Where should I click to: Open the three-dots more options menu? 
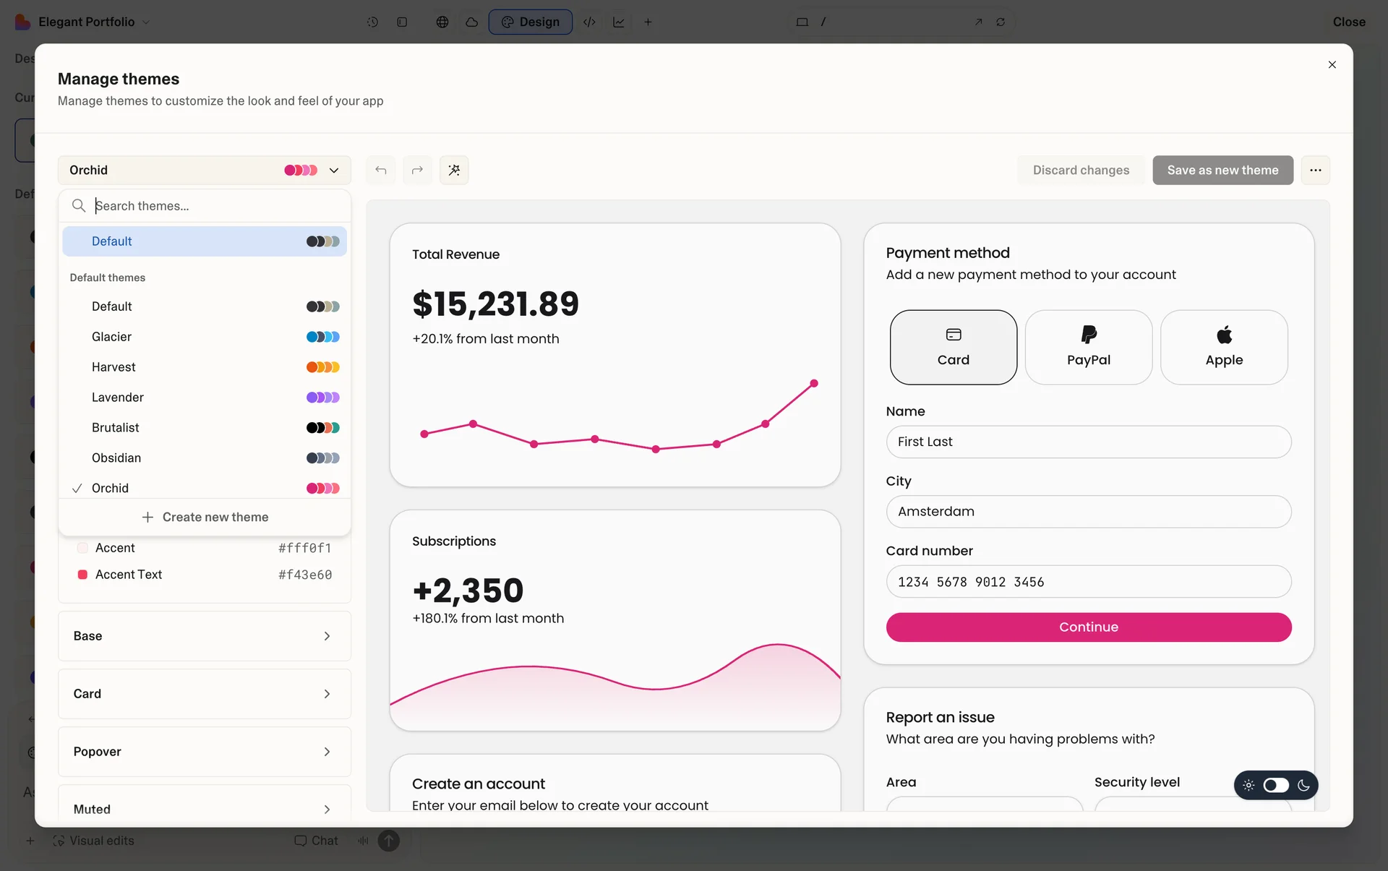click(x=1315, y=170)
